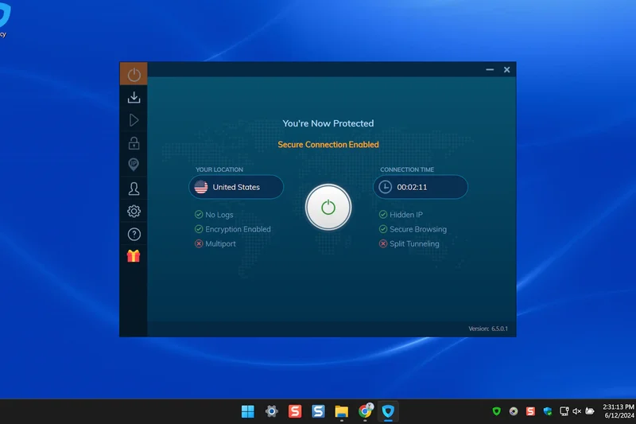Click the Windows Security tray icon
636x424 pixels.
coord(548,411)
